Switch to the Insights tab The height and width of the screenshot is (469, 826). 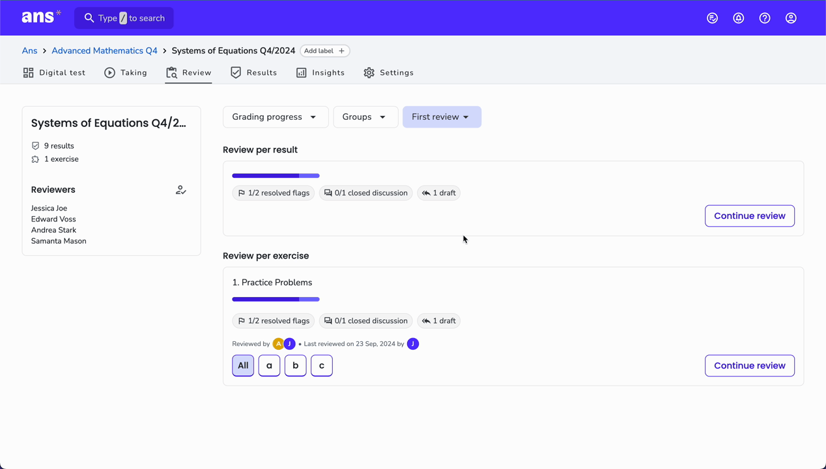(x=320, y=73)
